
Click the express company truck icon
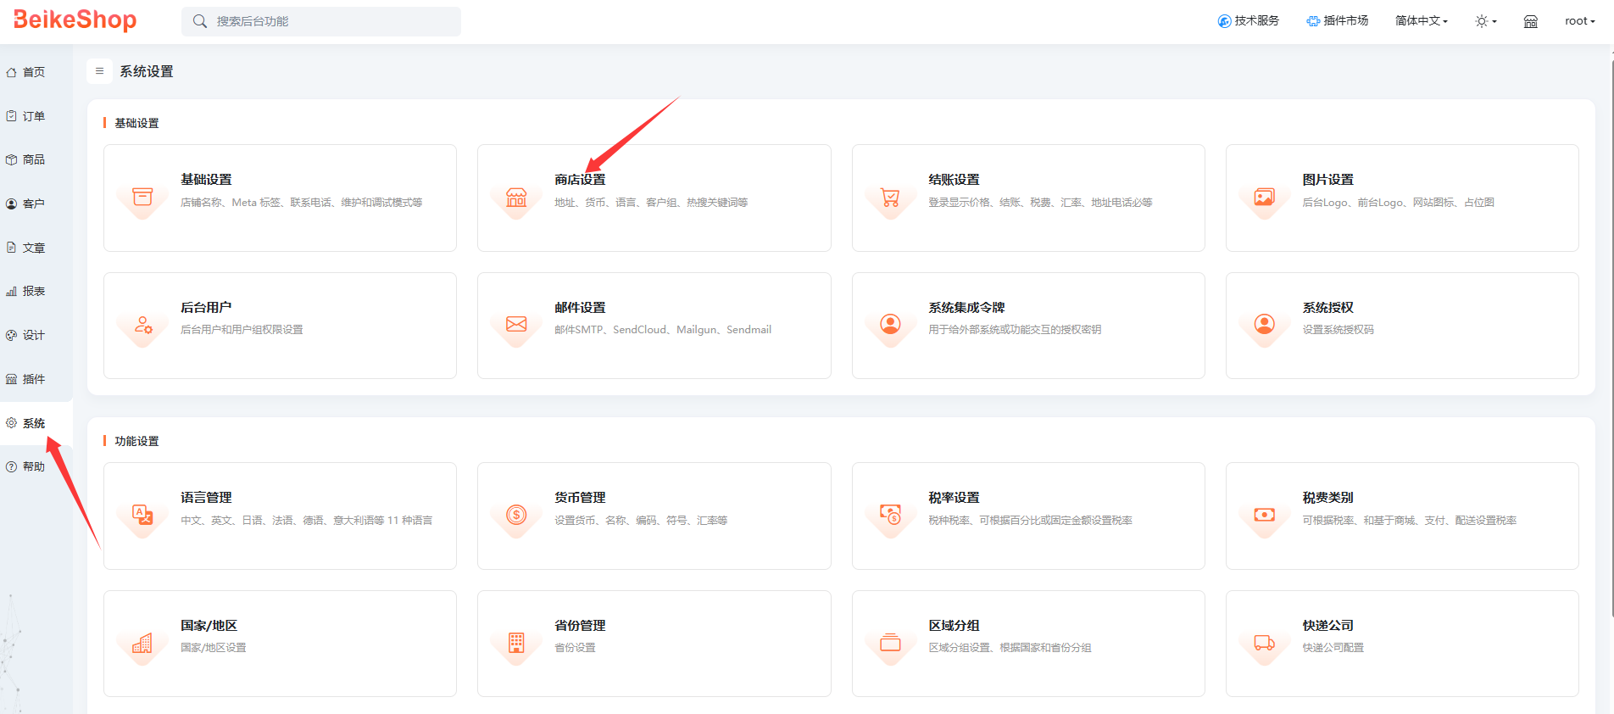1264,643
